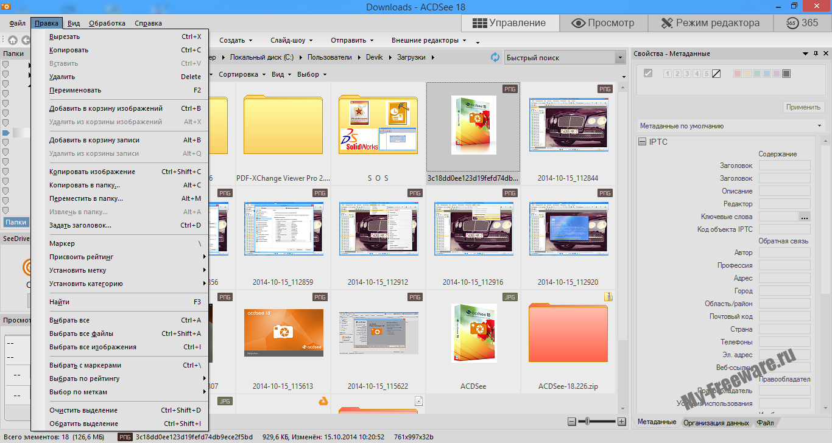Click PNG badge on 2014-10-15_112844 thumbnail
This screenshot has height=443, width=832.
(605, 89)
